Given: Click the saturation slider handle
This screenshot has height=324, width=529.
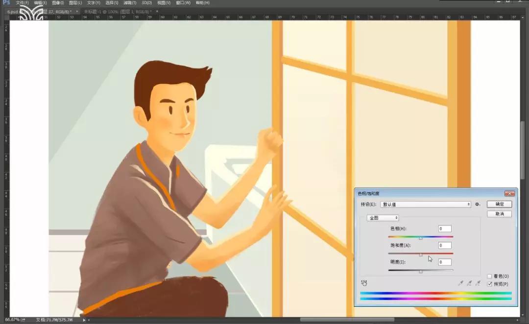Looking at the screenshot, I should (421, 255).
